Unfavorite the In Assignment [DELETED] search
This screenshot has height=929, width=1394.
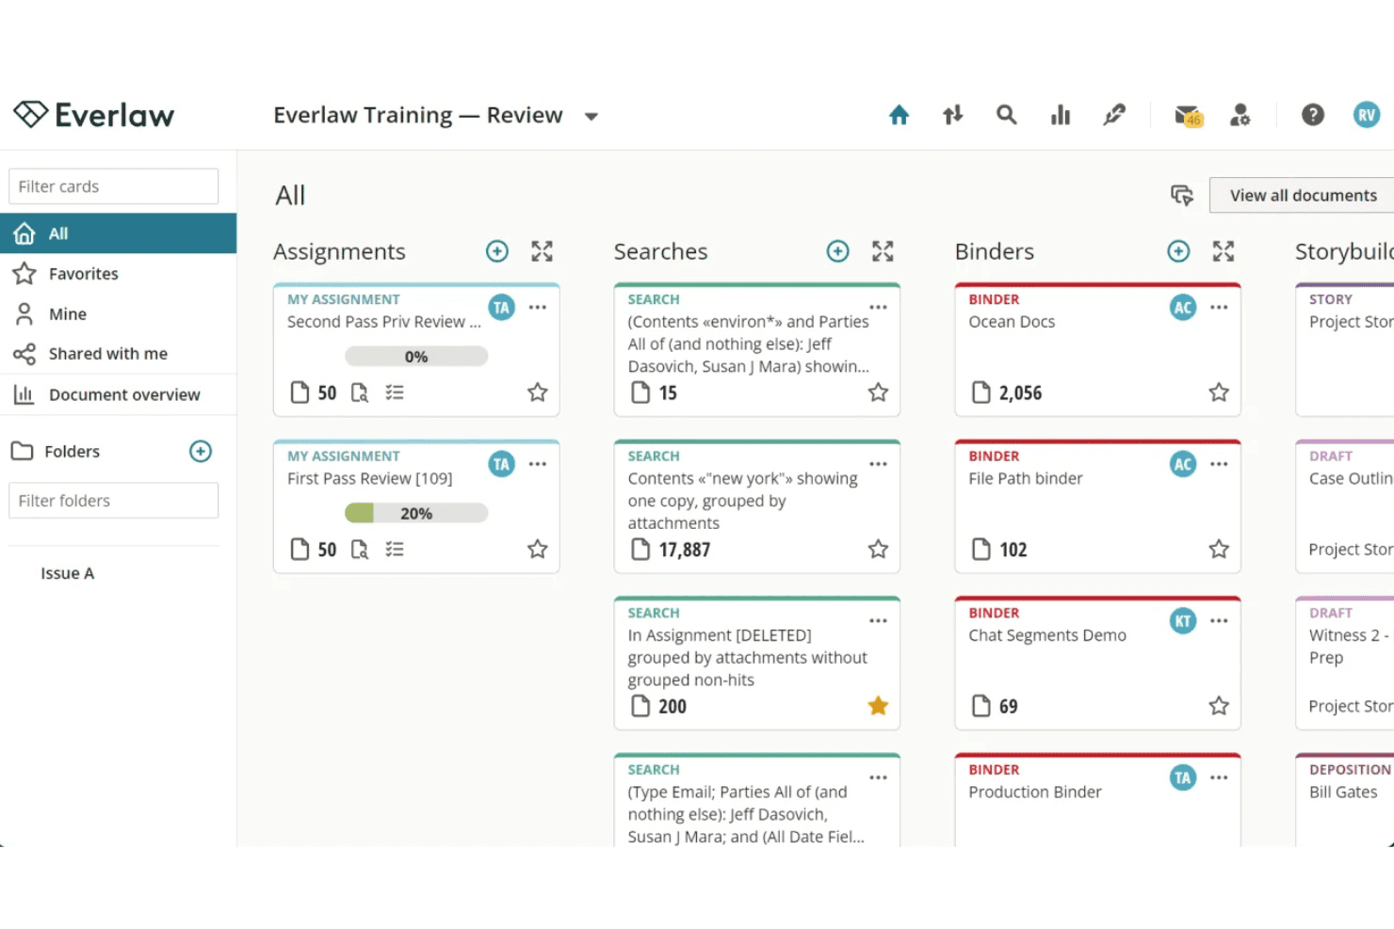pos(879,706)
